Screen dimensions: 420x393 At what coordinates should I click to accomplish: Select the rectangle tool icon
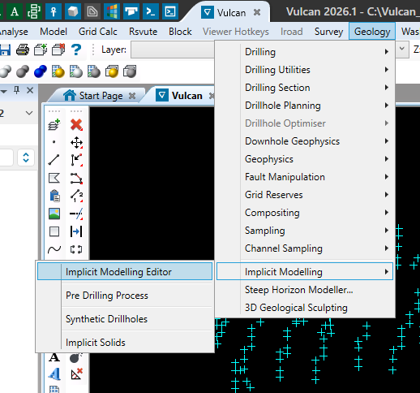coord(54,231)
